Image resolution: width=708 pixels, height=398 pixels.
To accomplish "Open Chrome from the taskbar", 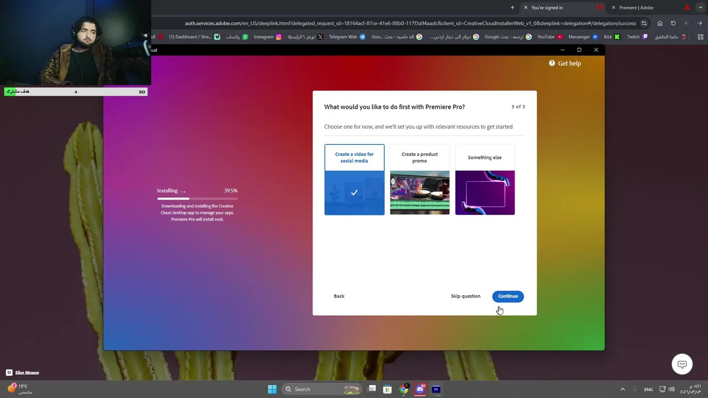I will [x=404, y=389].
